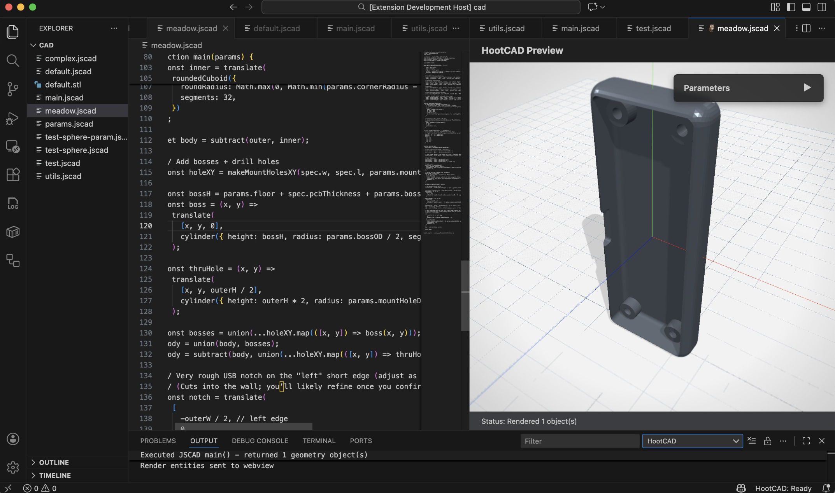835x493 pixels.
Task: Toggle the notifications bell in the status bar
Action: pos(826,488)
